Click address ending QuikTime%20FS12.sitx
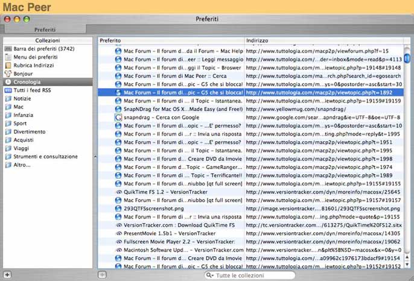This screenshot has width=414, height=281. 323,225
